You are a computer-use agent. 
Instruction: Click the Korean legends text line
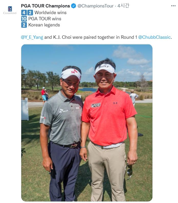pyautogui.click(x=44, y=25)
